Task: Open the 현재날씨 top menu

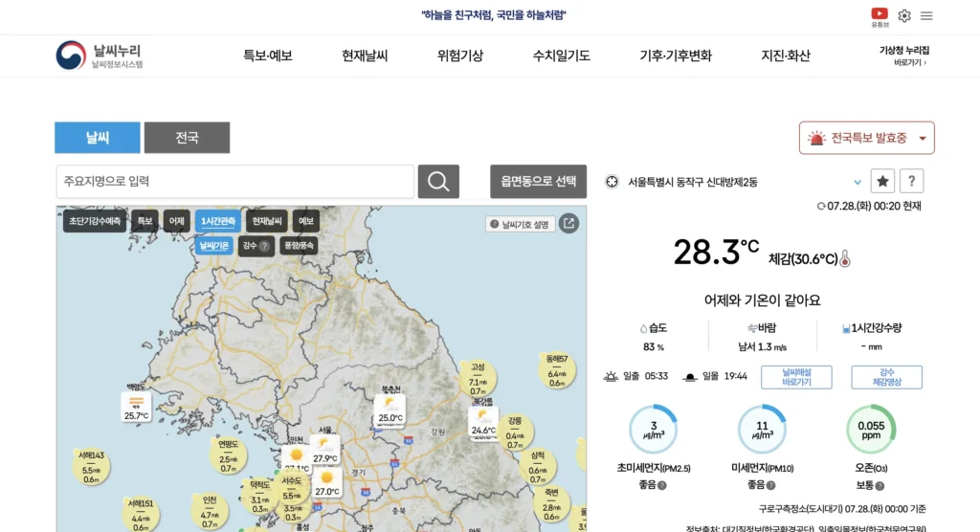Action: [x=365, y=55]
